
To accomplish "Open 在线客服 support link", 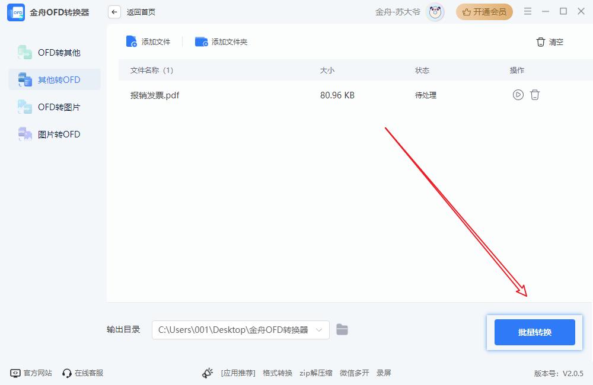I will tap(83, 373).
